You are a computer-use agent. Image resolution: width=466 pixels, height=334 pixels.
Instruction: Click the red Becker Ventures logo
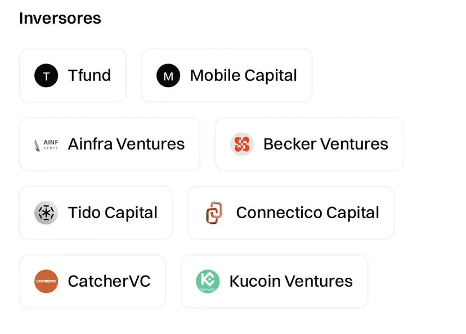pos(242,144)
